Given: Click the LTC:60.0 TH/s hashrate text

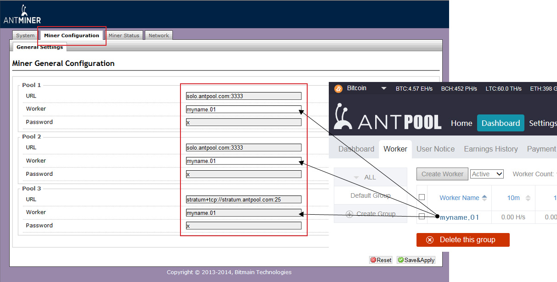Looking at the screenshot, I should 504,89.
